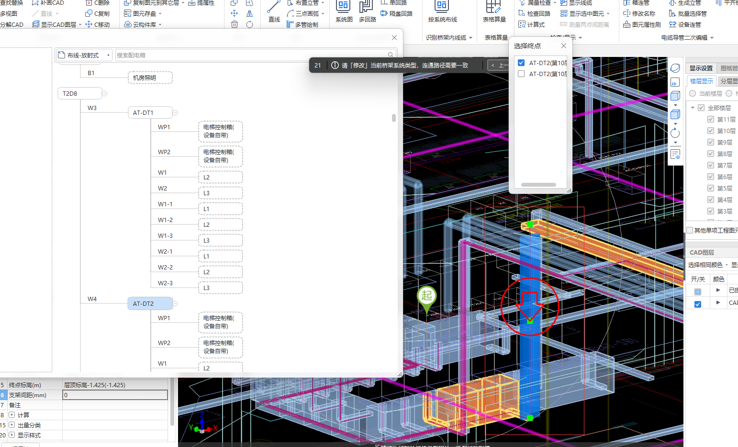Click the vertical scrollbar in the wiring tree dialog
Viewport: 738px width, 447px height.
[x=393, y=118]
